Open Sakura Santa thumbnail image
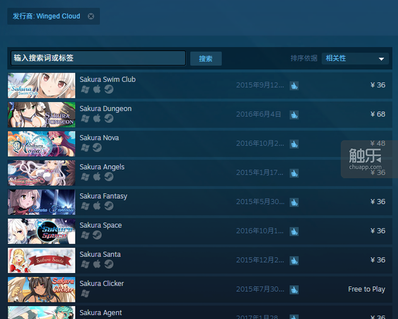Image resolution: width=398 pixels, height=319 pixels. click(x=42, y=260)
